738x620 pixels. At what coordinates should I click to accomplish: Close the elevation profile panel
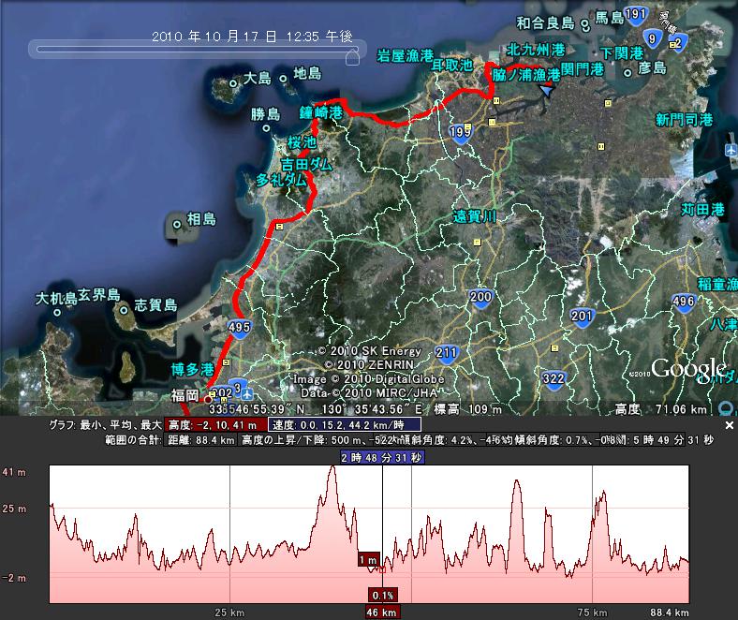coord(729,425)
